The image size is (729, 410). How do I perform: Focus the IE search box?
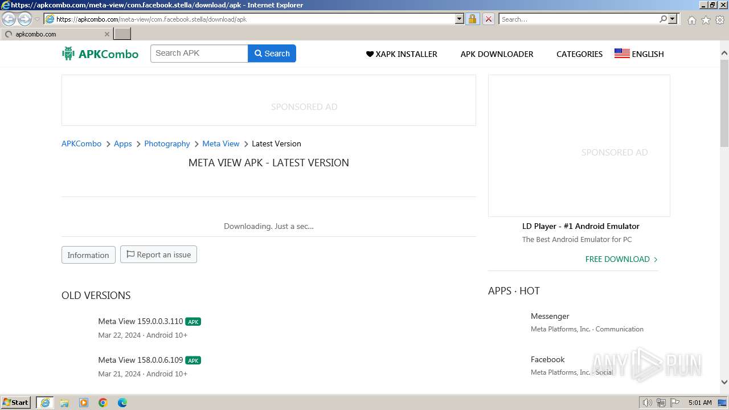(579, 19)
